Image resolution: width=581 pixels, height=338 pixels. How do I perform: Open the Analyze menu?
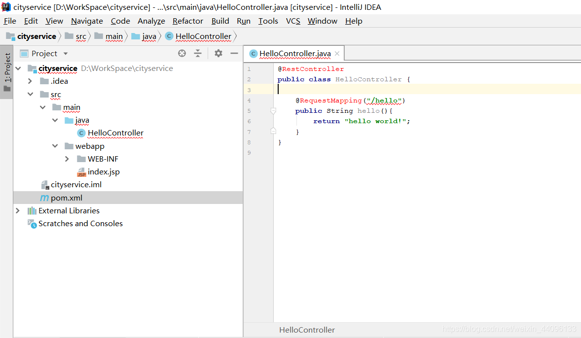pyautogui.click(x=151, y=21)
